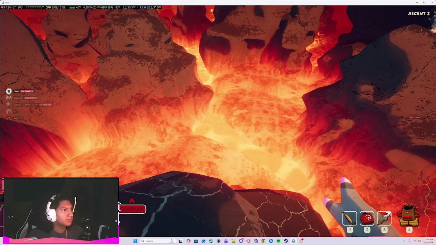Click the flame status icon above stamina bar
Screen dimensions: 436x245
(132, 201)
